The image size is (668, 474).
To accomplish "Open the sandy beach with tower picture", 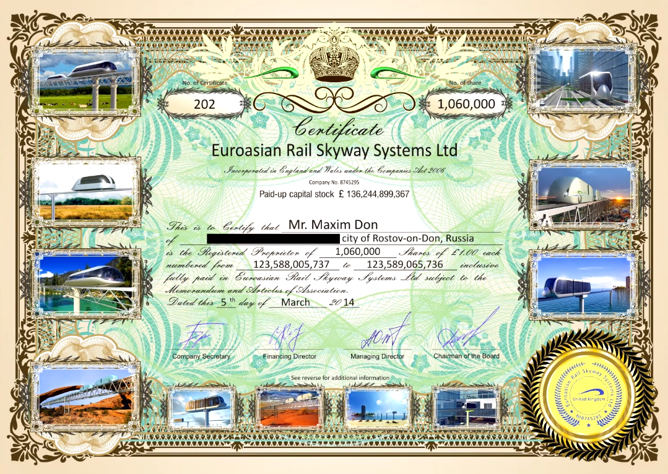I will [x=378, y=408].
